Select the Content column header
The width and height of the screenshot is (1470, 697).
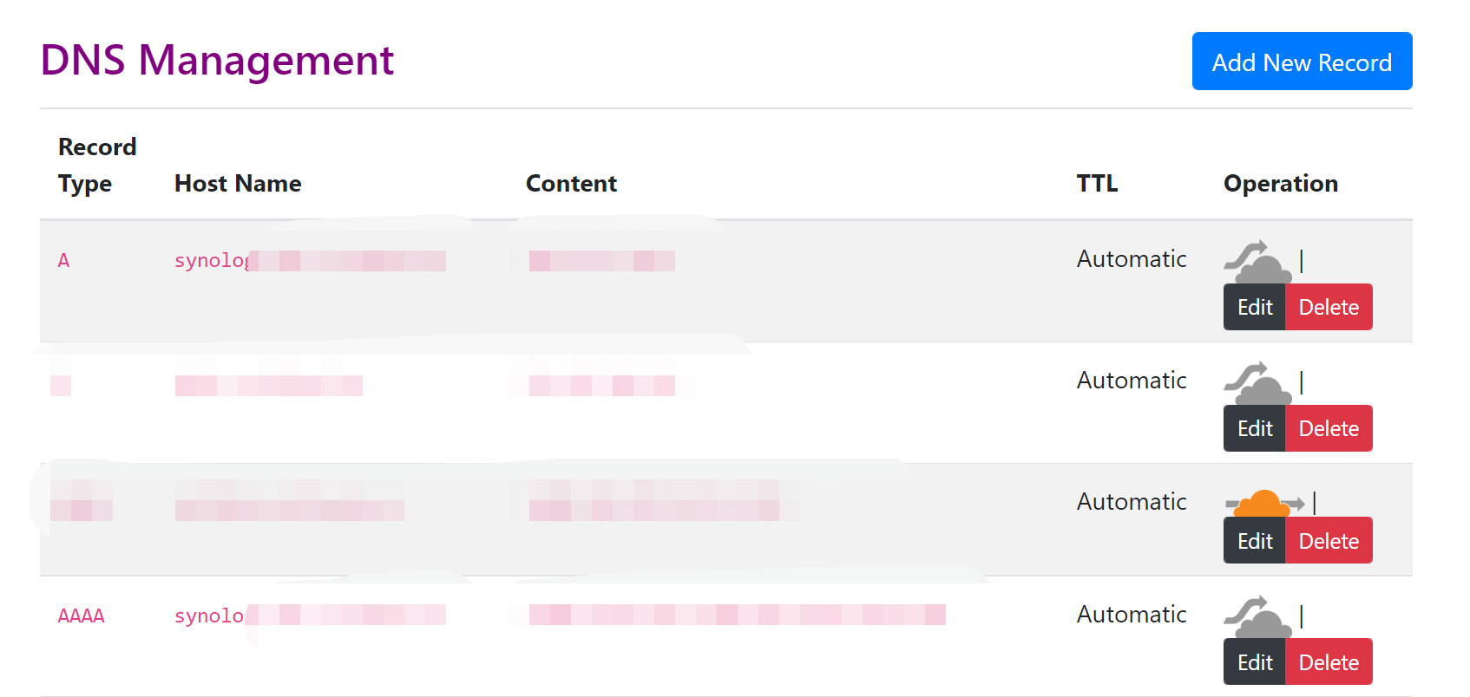571,183
